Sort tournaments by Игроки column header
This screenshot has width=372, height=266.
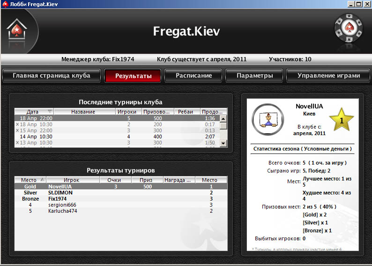127,112
